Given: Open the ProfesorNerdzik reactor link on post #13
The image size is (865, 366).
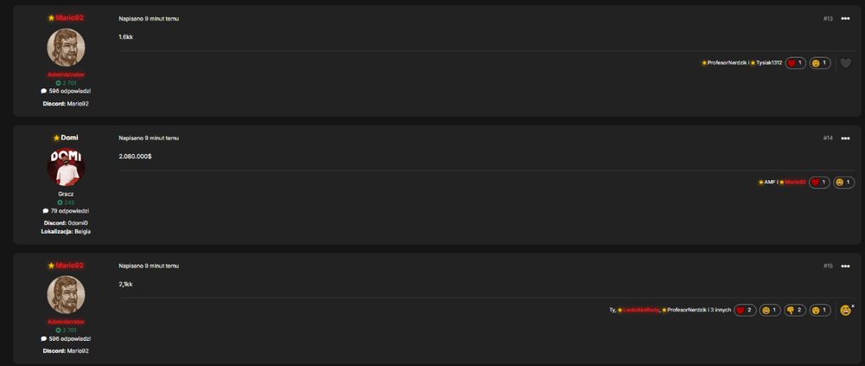Looking at the screenshot, I should tap(726, 63).
